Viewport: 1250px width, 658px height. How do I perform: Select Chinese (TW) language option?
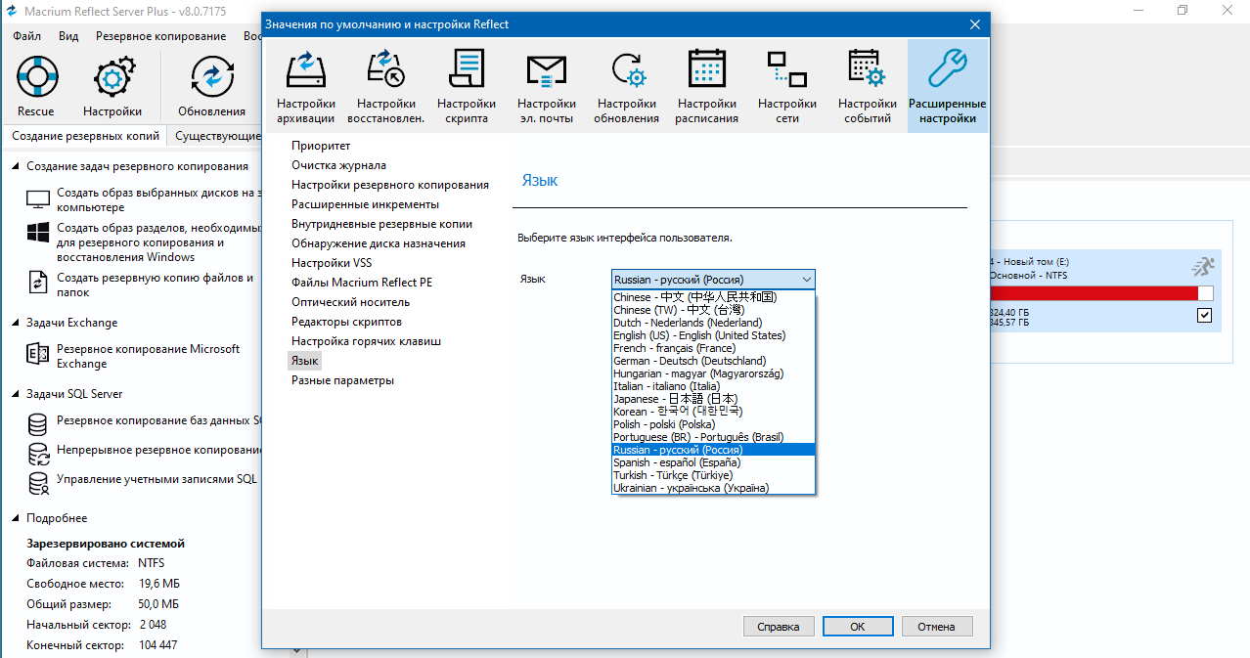713,310
